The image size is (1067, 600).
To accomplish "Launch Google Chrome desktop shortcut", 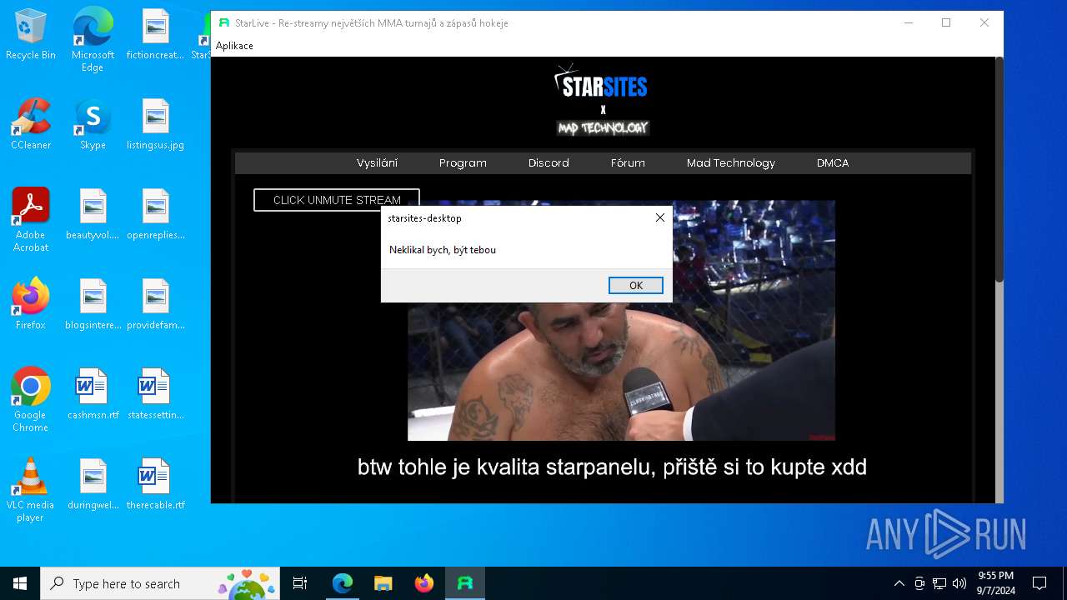I will [x=31, y=400].
